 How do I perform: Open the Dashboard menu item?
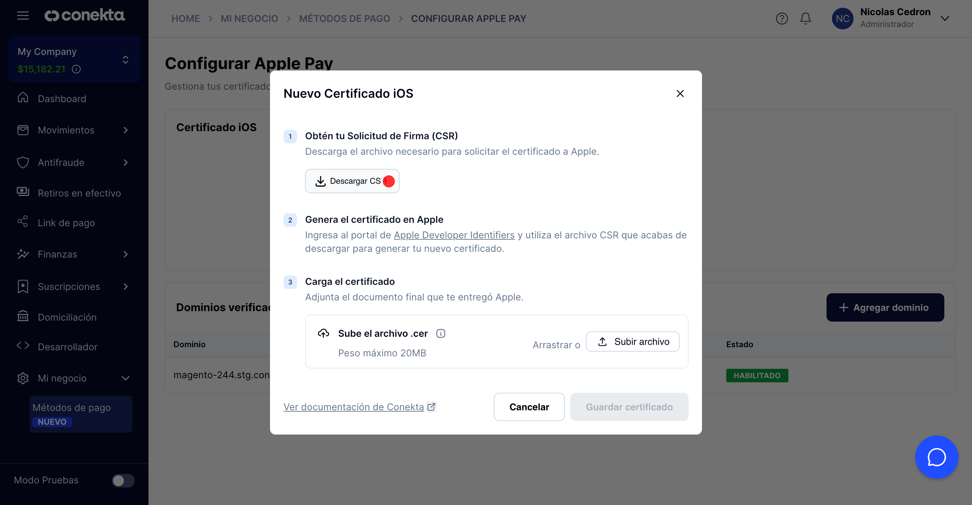point(62,99)
